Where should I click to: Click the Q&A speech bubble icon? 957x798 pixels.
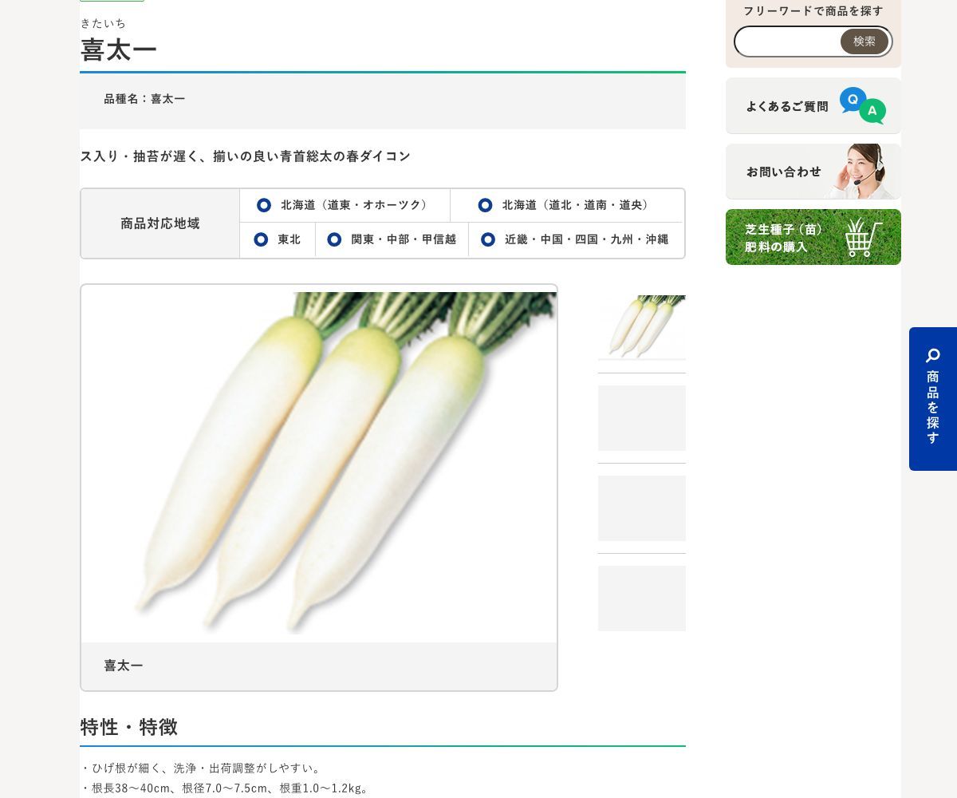pyautogui.click(x=862, y=105)
